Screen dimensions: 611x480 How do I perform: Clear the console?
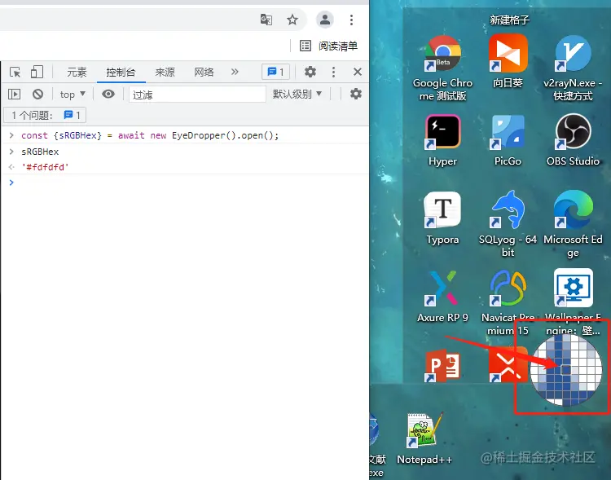pos(37,94)
